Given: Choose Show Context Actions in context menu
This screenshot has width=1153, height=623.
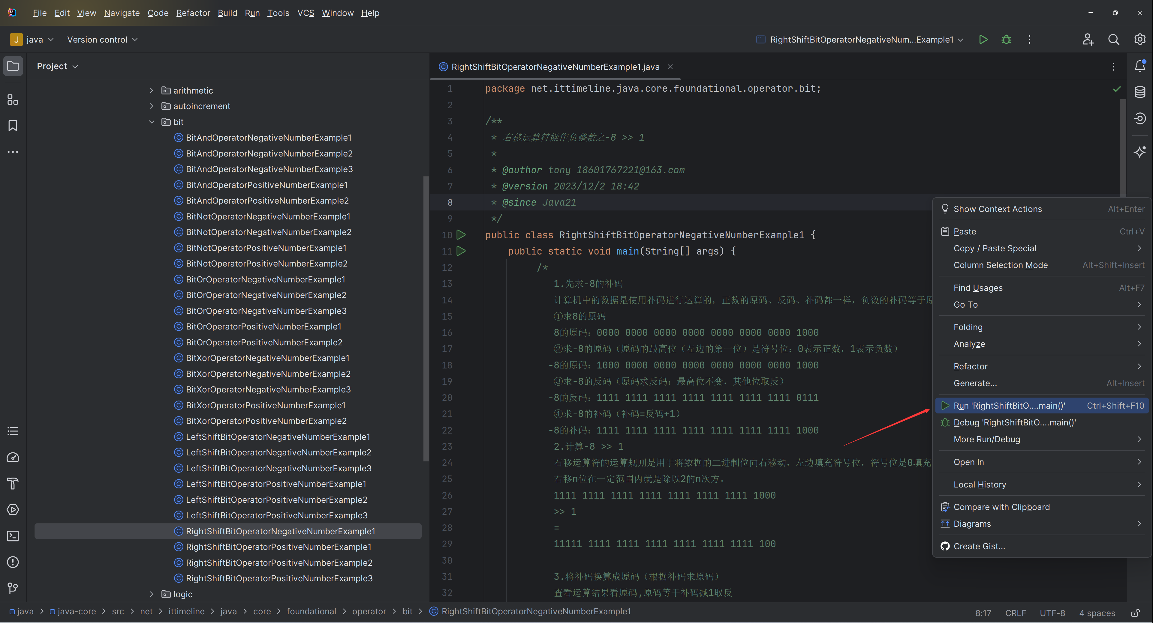Looking at the screenshot, I should pos(1042,209).
